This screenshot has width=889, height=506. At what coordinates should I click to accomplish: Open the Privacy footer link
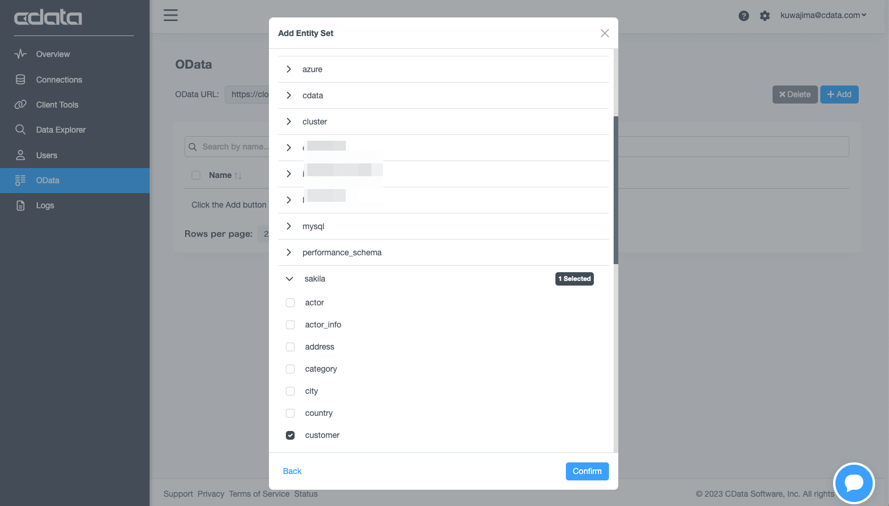(x=211, y=494)
